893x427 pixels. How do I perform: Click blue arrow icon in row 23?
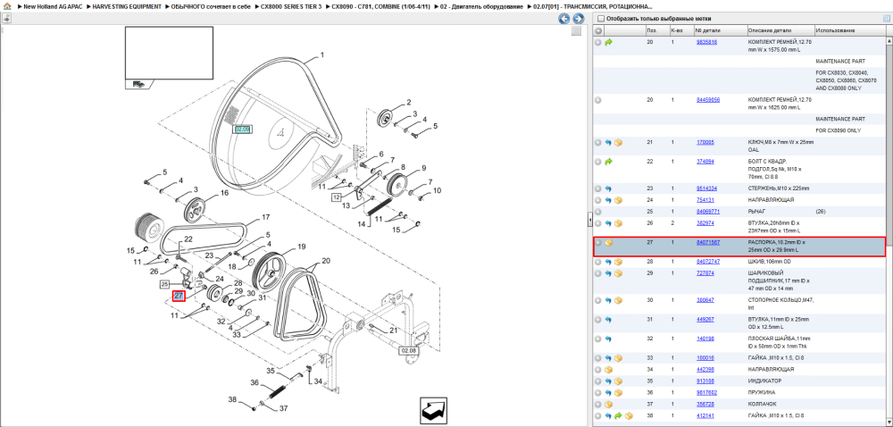tap(608, 188)
